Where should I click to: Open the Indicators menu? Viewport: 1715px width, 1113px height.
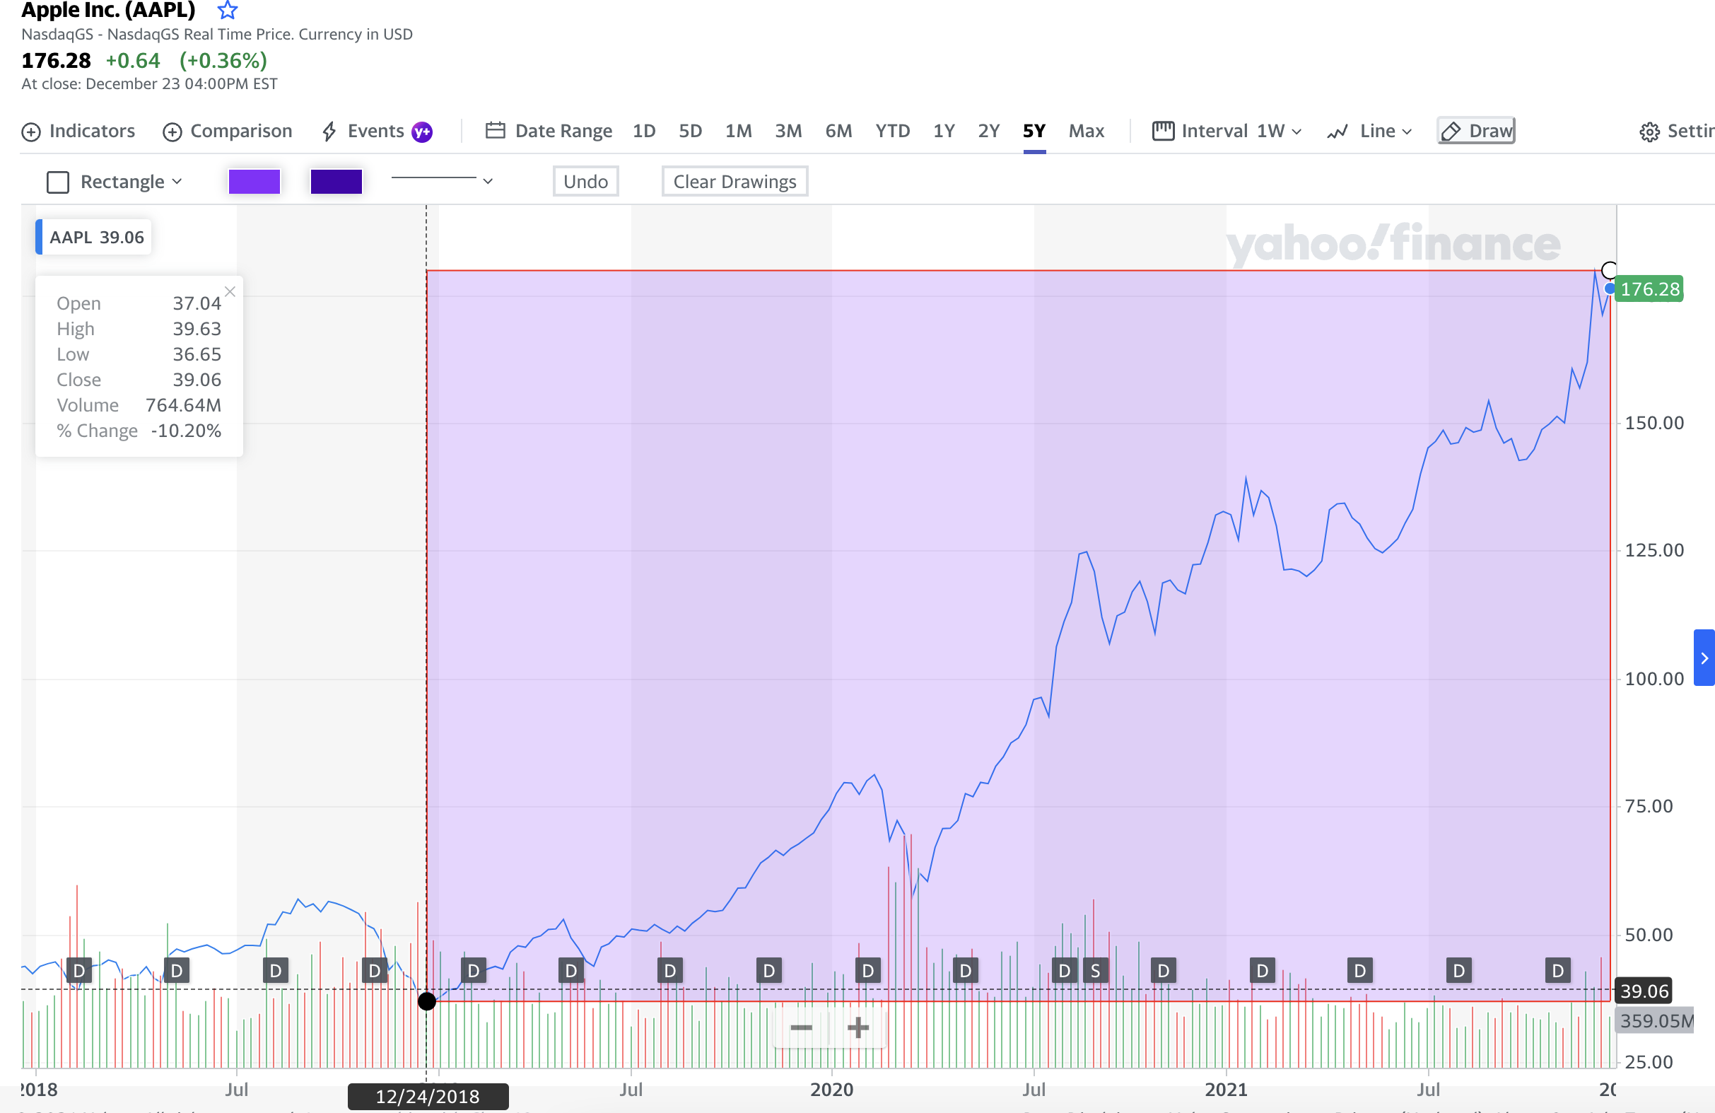coord(78,132)
